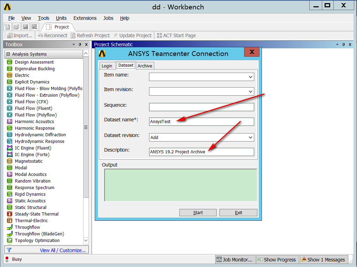Open Show 1 Messages in the status bar
This screenshot has height=267, width=357.
[324, 259]
